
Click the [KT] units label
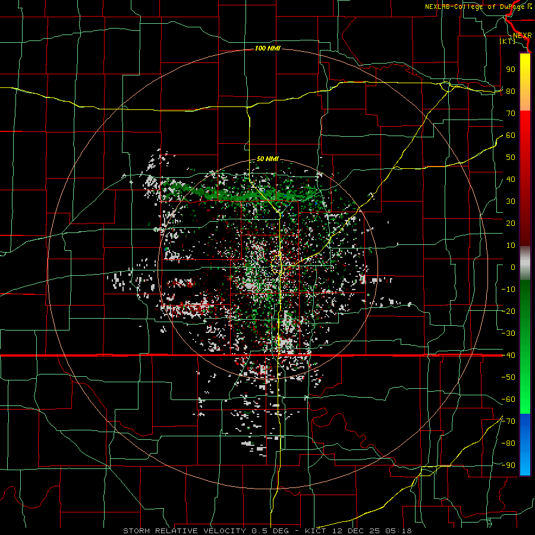click(508, 41)
